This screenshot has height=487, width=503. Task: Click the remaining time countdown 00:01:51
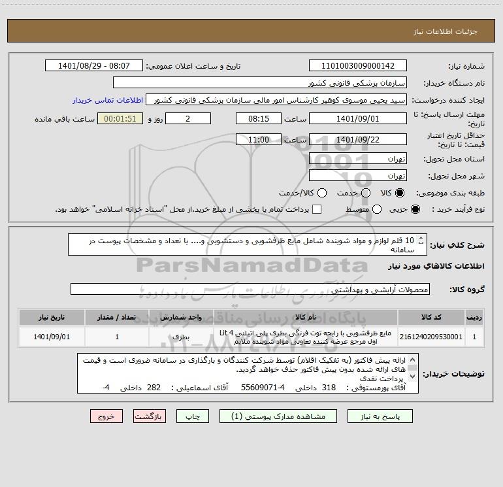120,118
